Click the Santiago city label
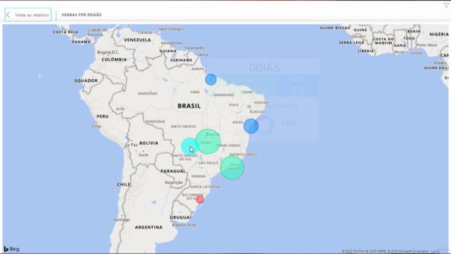 click(x=122, y=219)
